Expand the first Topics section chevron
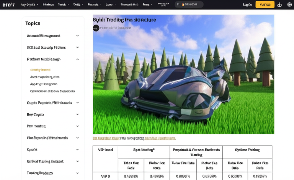The height and width of the screenshot is (180, 294). point(77,36)
